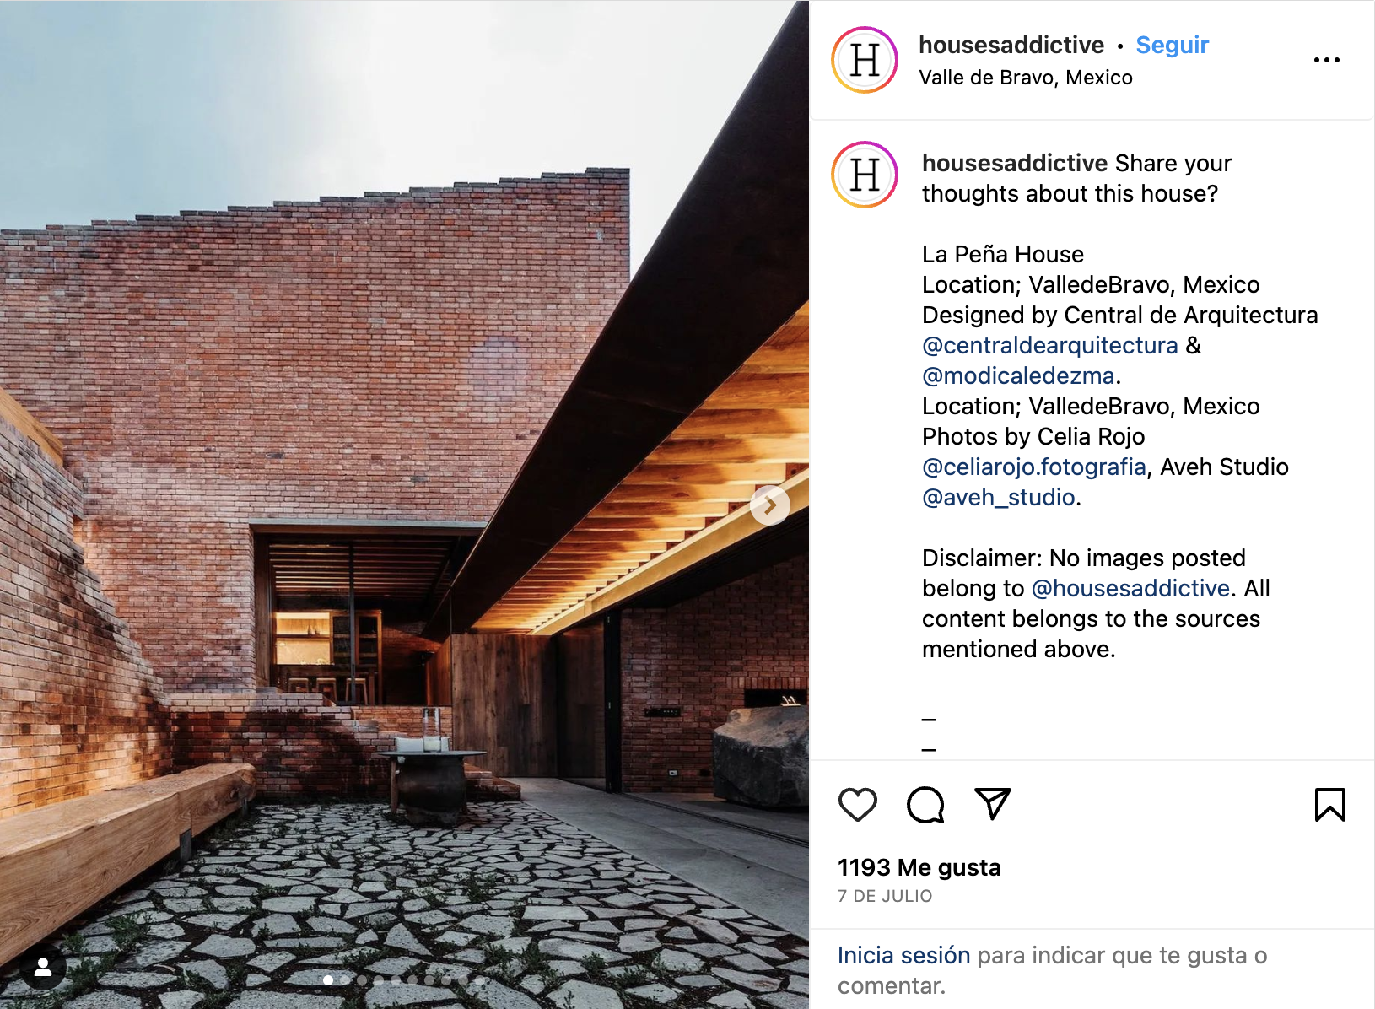This screenshot has width=1375, height=1009.
Task: Advance to the next carousel photo
Action: point(770,505)
